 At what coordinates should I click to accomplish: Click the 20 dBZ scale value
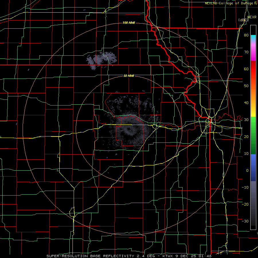246,136
